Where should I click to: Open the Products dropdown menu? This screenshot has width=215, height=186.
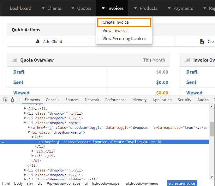pos(146,8)
